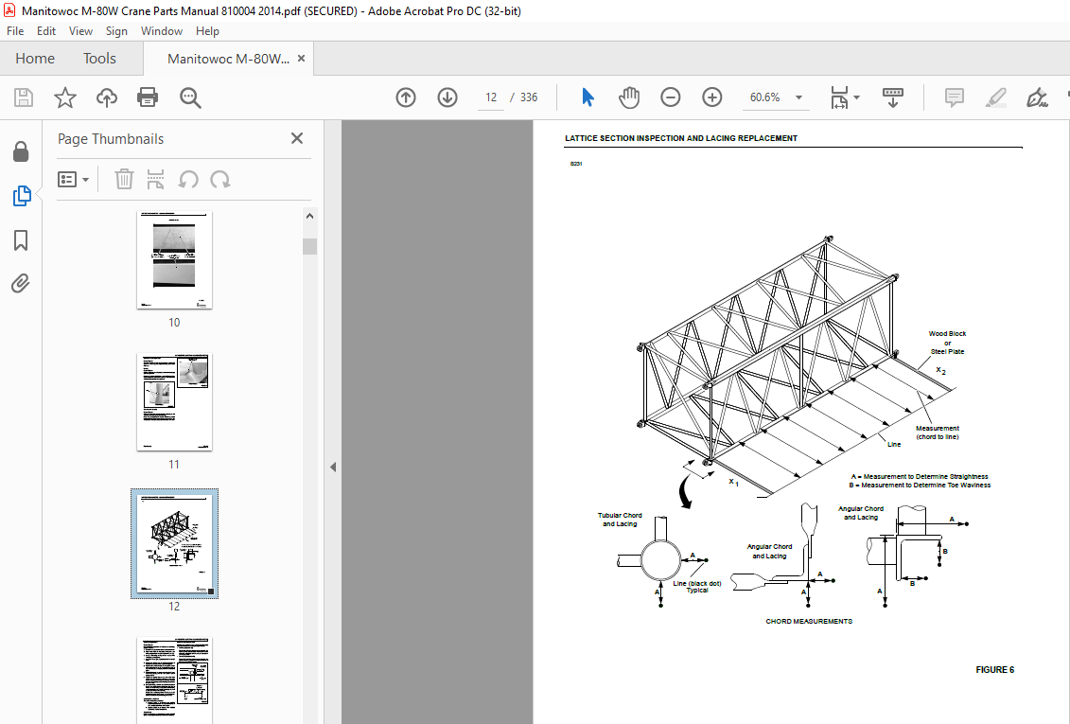The height and width of the screenshot is (724, 1070).
Task: Add document to favorites with star icon
Action: 65,97
